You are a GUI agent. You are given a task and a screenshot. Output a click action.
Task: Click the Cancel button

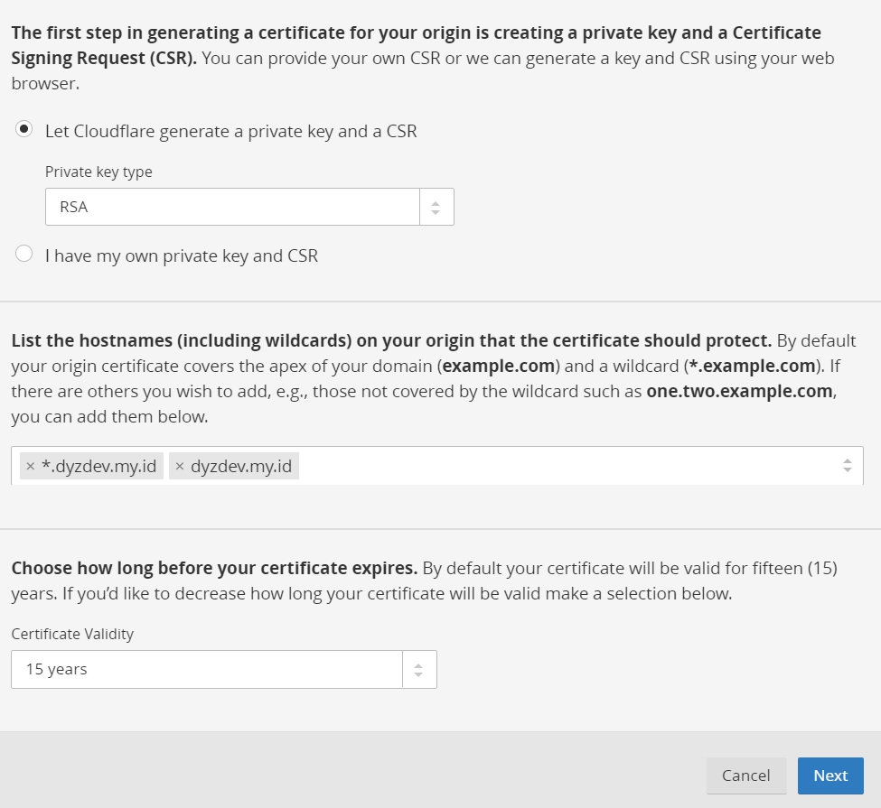(x=746, y=775)
